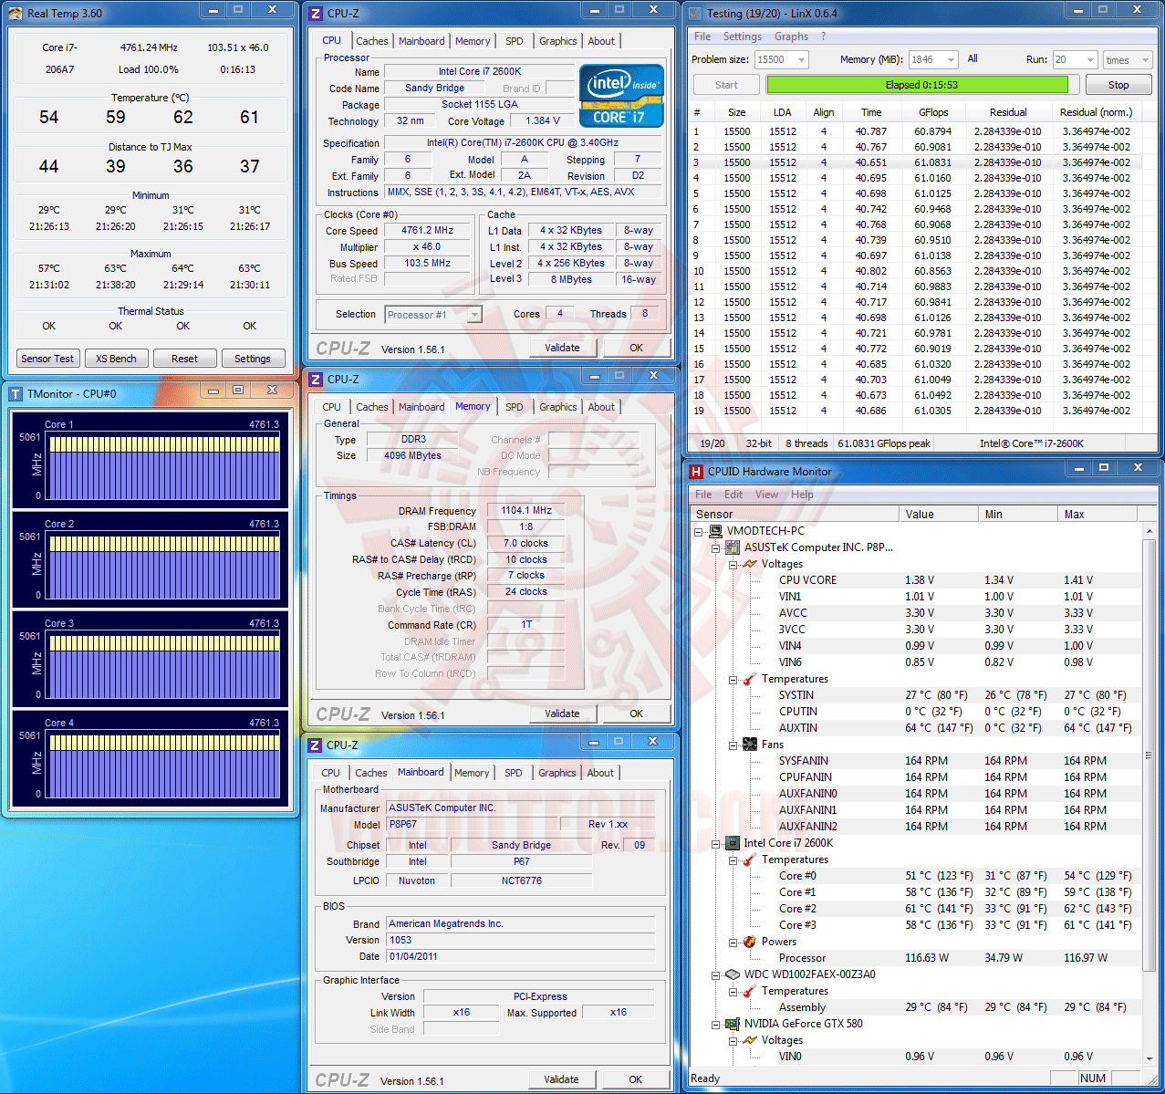Click the CPU-Z icon in top CPU-Z window

coord(316,14)
